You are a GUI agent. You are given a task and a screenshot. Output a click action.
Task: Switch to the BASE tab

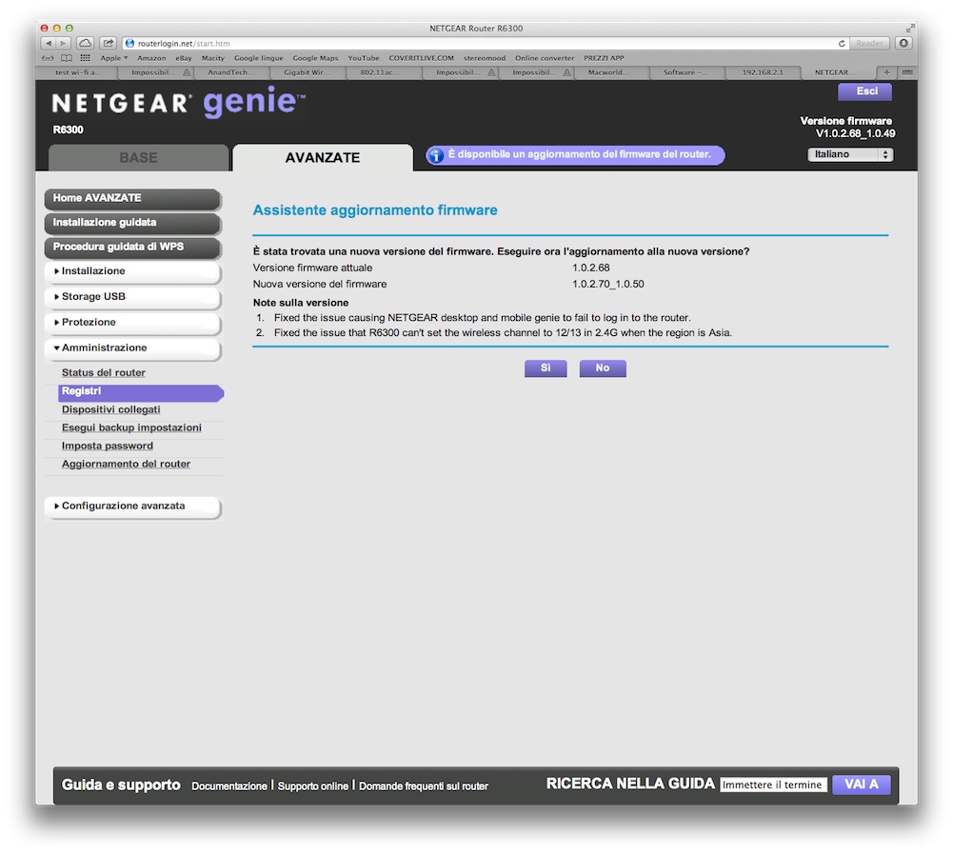139,157
